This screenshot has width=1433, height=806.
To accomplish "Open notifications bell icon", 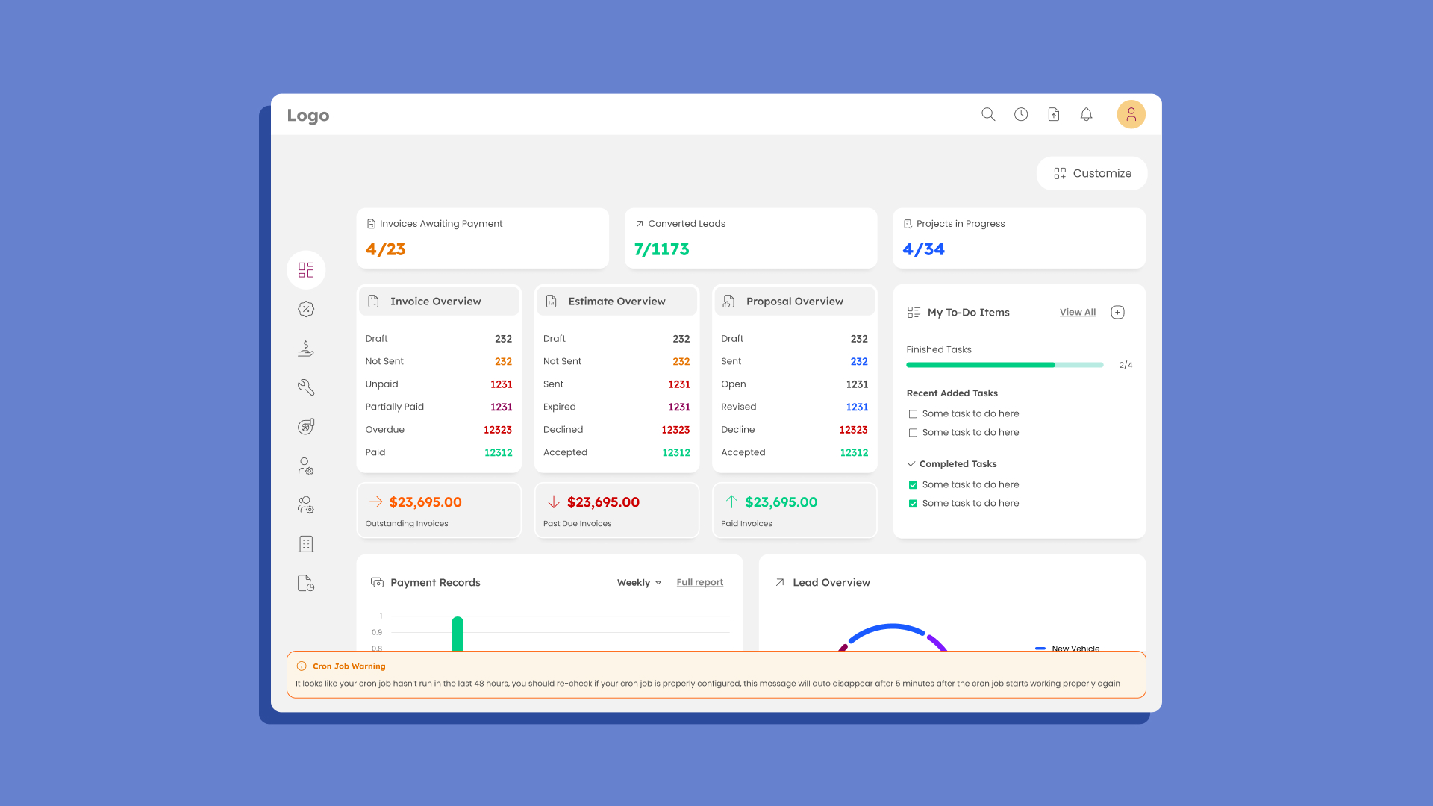I will (1087, 114).
